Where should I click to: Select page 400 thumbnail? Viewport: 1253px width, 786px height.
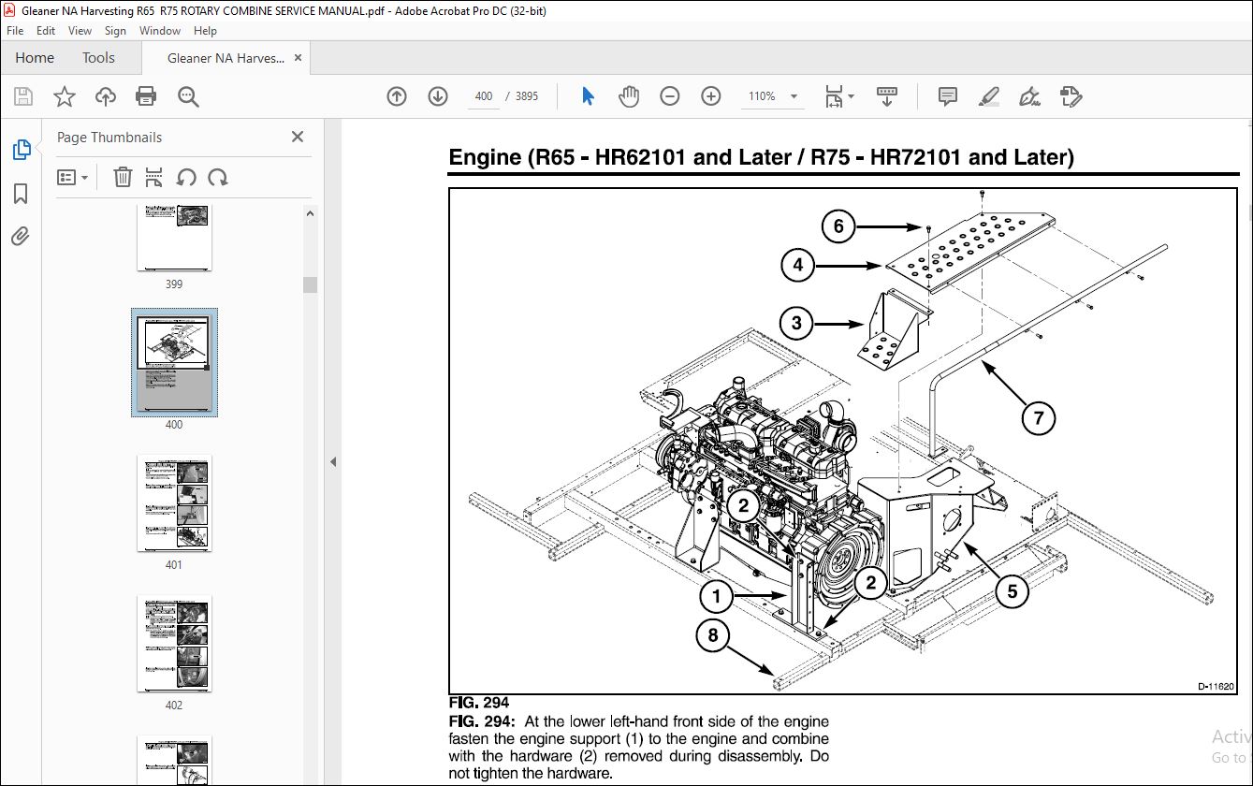coord(175,362)
